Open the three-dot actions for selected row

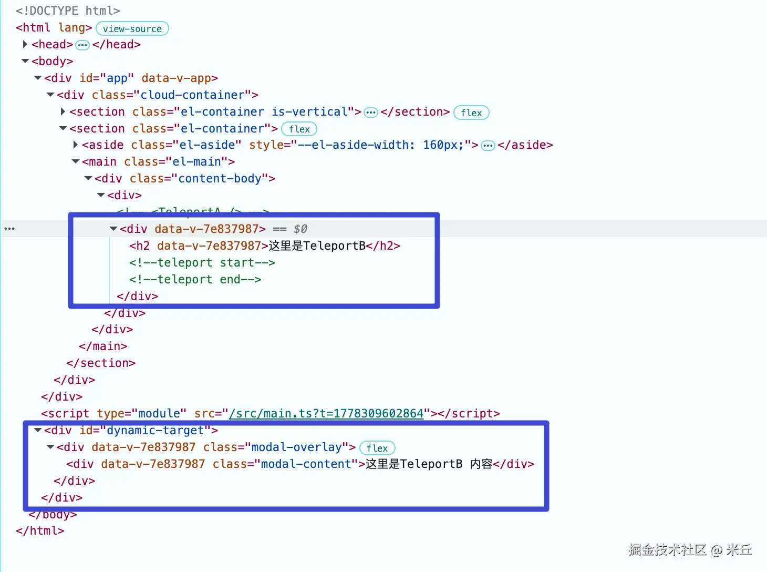9,229
